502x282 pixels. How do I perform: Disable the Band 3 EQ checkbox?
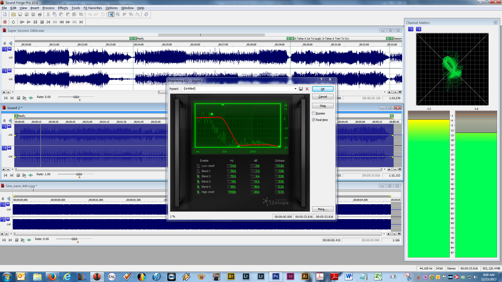[x=198, y=181]
